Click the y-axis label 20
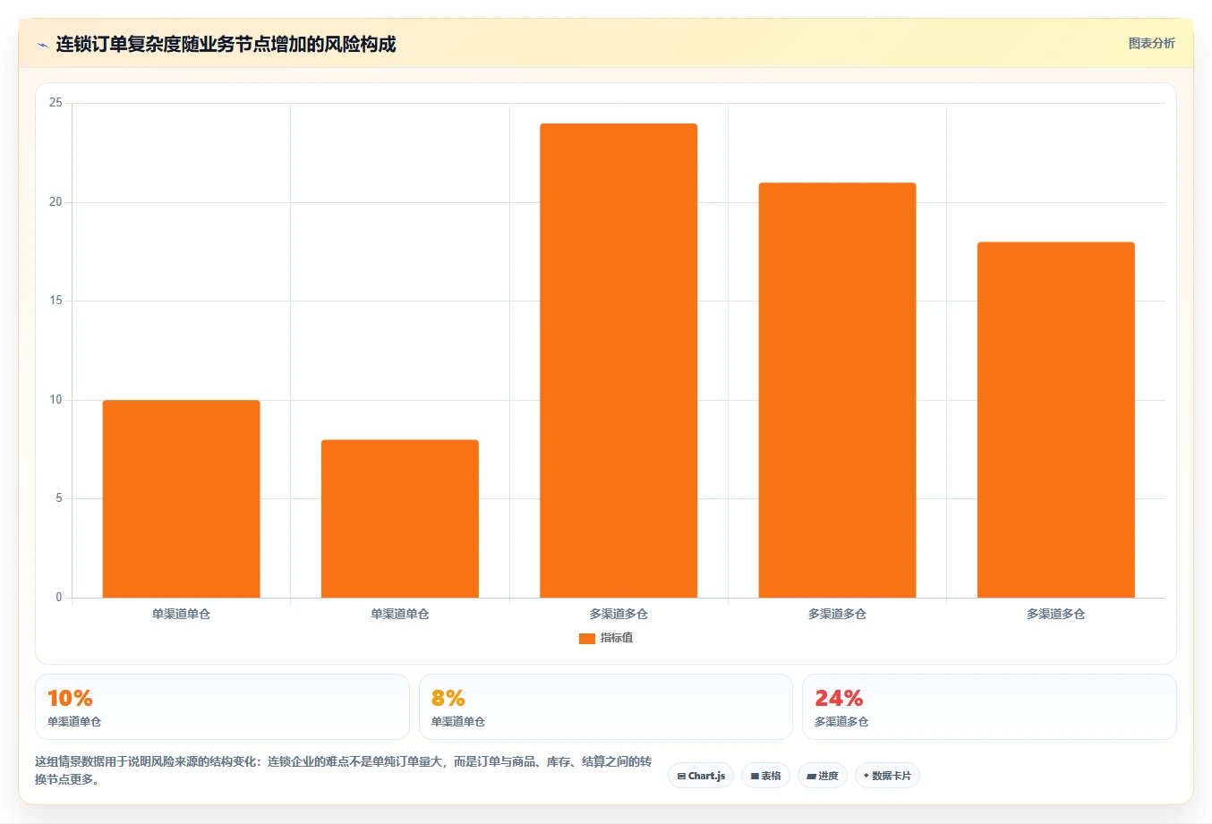This screenshot has width=1212, height=824. [x=55, y=202]
